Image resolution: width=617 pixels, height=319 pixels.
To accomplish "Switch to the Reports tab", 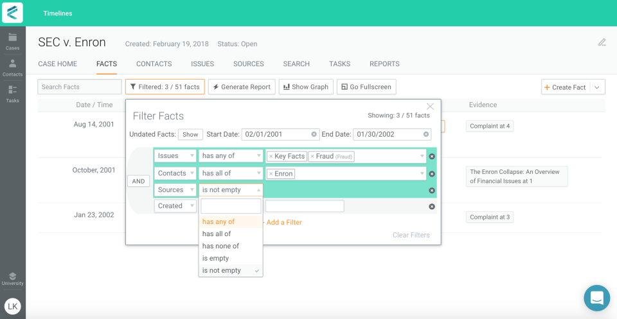I will [x=384, y=64].
